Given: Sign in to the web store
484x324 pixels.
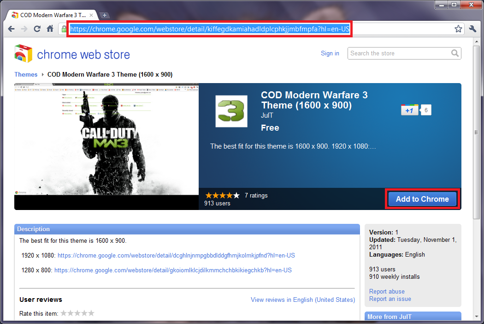Looking at the screenshot, I should [330, 53].
